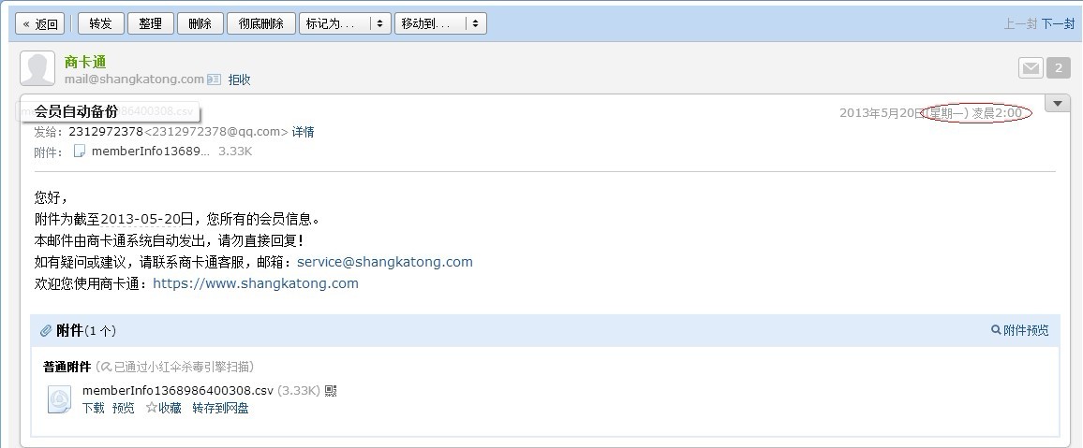Favorite the attachment with the star 收藏
The width and height of the screenshot is (1083, 448).
[x=163, y=408]
